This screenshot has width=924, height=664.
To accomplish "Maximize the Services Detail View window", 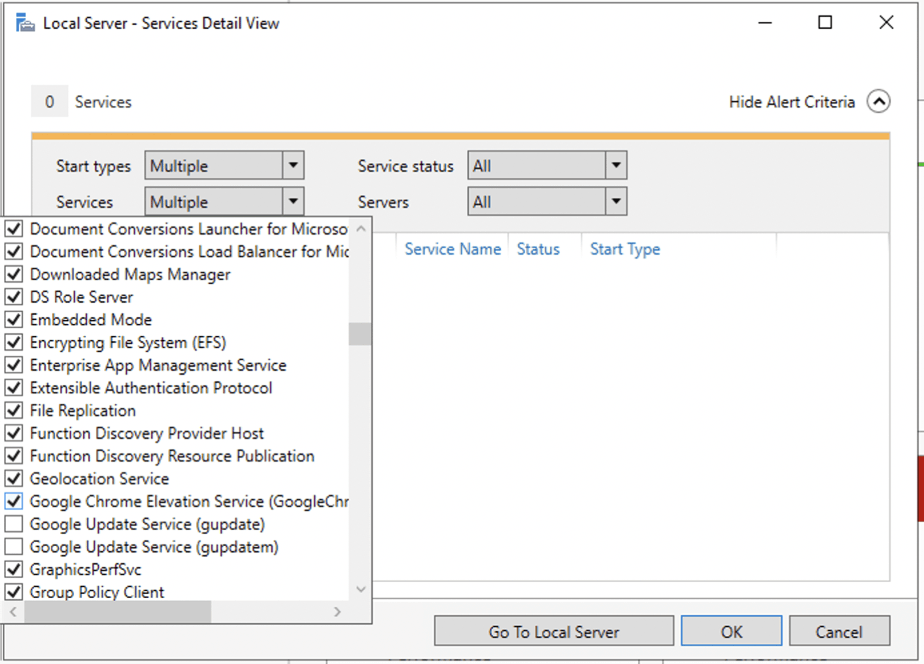I will pyautogui.click(x=825, y=23).
